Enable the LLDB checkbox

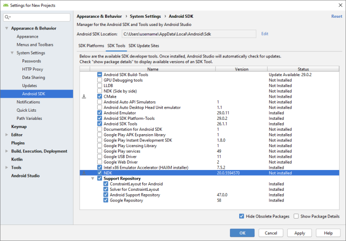click(x=100, y=86)
